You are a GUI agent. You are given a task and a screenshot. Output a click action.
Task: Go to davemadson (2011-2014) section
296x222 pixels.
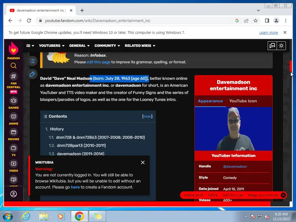(x=81, y=154)
